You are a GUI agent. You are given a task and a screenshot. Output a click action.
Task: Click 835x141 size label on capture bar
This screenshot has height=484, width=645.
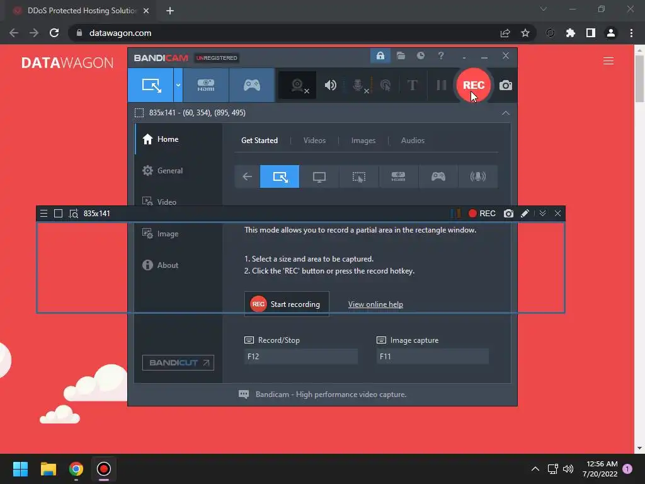(x=96, y=213)
